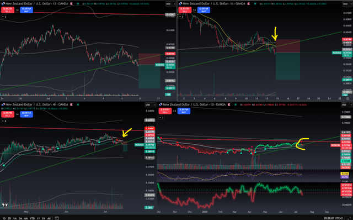The image size is (353, 220).
Task: Click BUY button on the 4h chart
Action: (26, 114)
